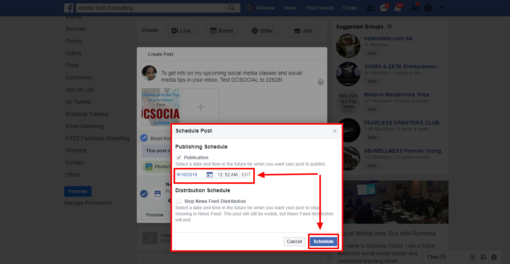Click the Event create button
The width and height of the screenshot is (510, 264).
click(x=222, y=31)
